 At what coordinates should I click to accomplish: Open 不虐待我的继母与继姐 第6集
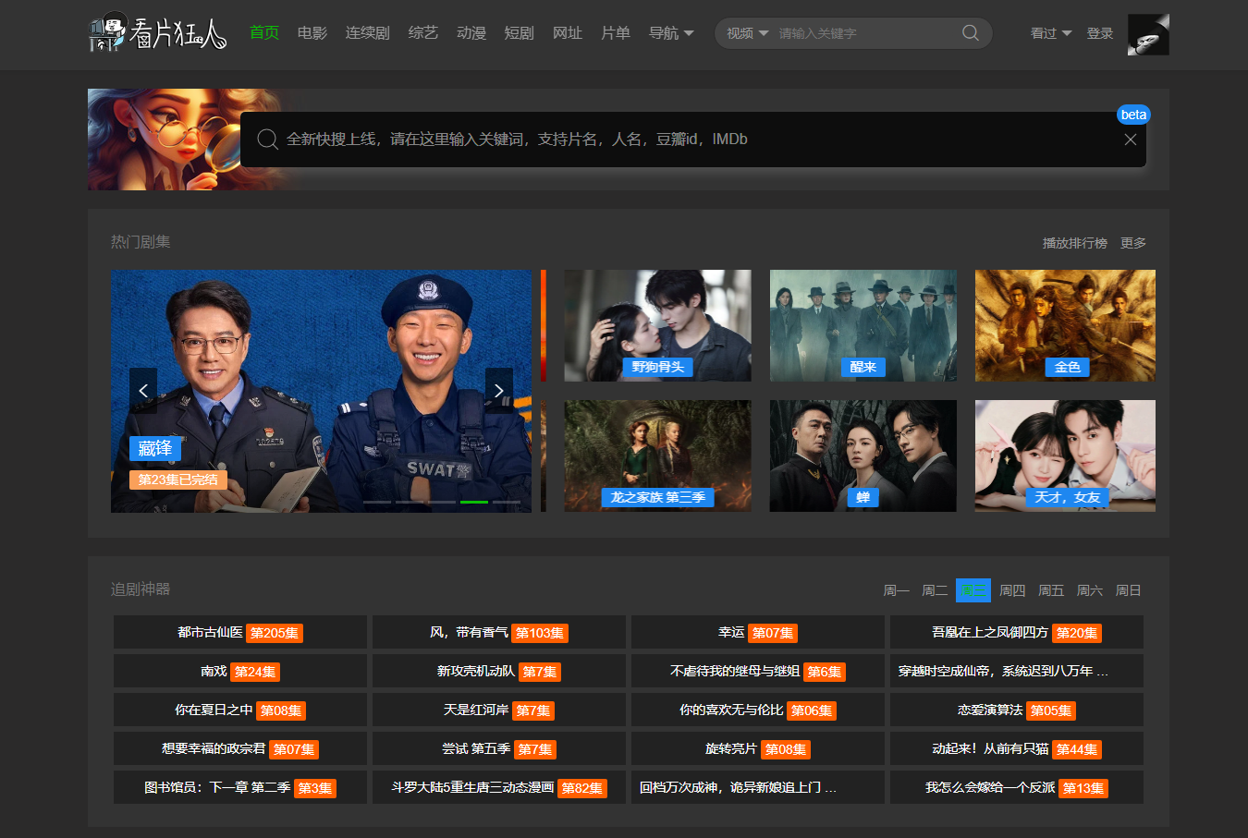point(758,672)
